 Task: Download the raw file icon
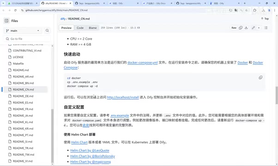point(246,28)
